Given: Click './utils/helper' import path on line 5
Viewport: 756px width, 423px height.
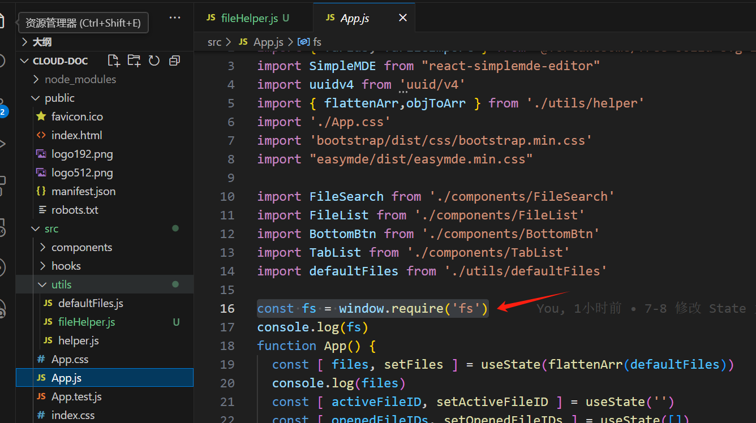Looking at the screenshot, I should pos(586,103).
